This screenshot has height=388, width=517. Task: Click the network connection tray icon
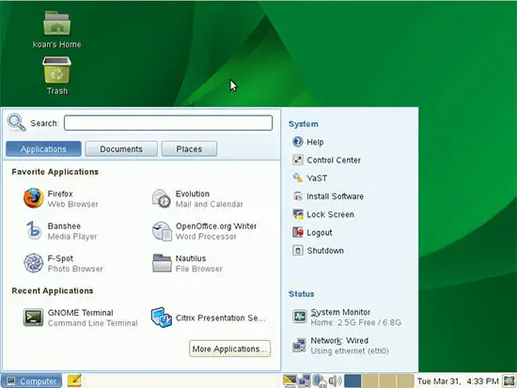click(305, 381)
